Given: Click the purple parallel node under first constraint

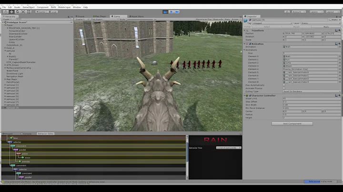Looking at the screenshot, I should pyautogui.click(x=16, y=150).
